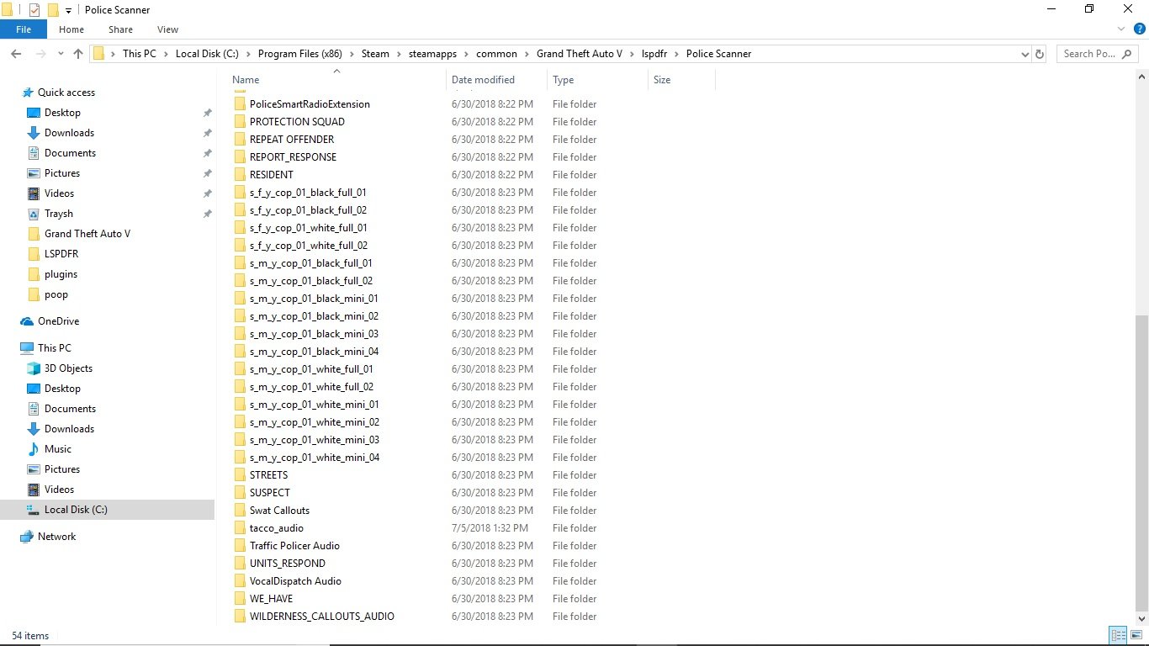The width and height of the screenshot is (1149, 646).
Task: Select the Traffic Policer Audio folder name
Action: [x=294, y=546]
